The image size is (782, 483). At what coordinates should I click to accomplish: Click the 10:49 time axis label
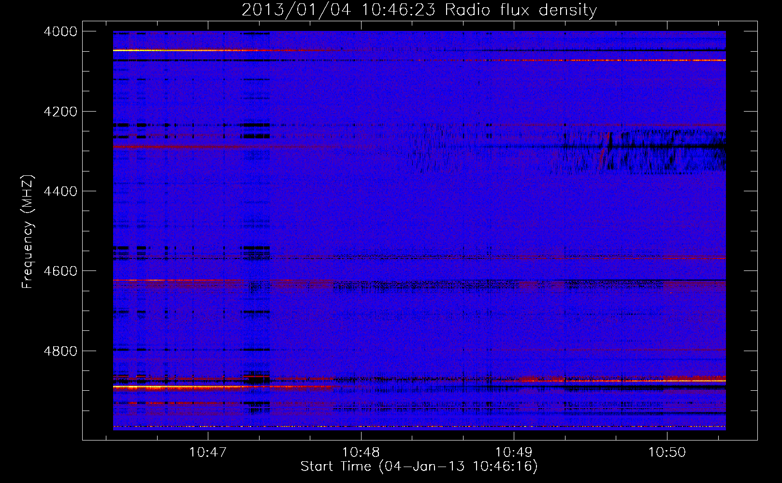(x=514, y=453)
